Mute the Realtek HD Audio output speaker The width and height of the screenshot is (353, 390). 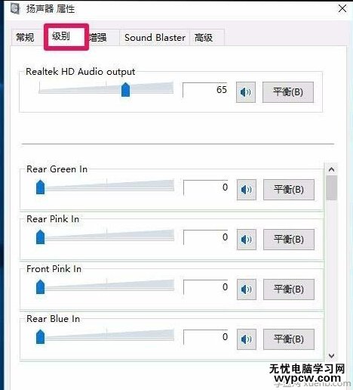246,92
